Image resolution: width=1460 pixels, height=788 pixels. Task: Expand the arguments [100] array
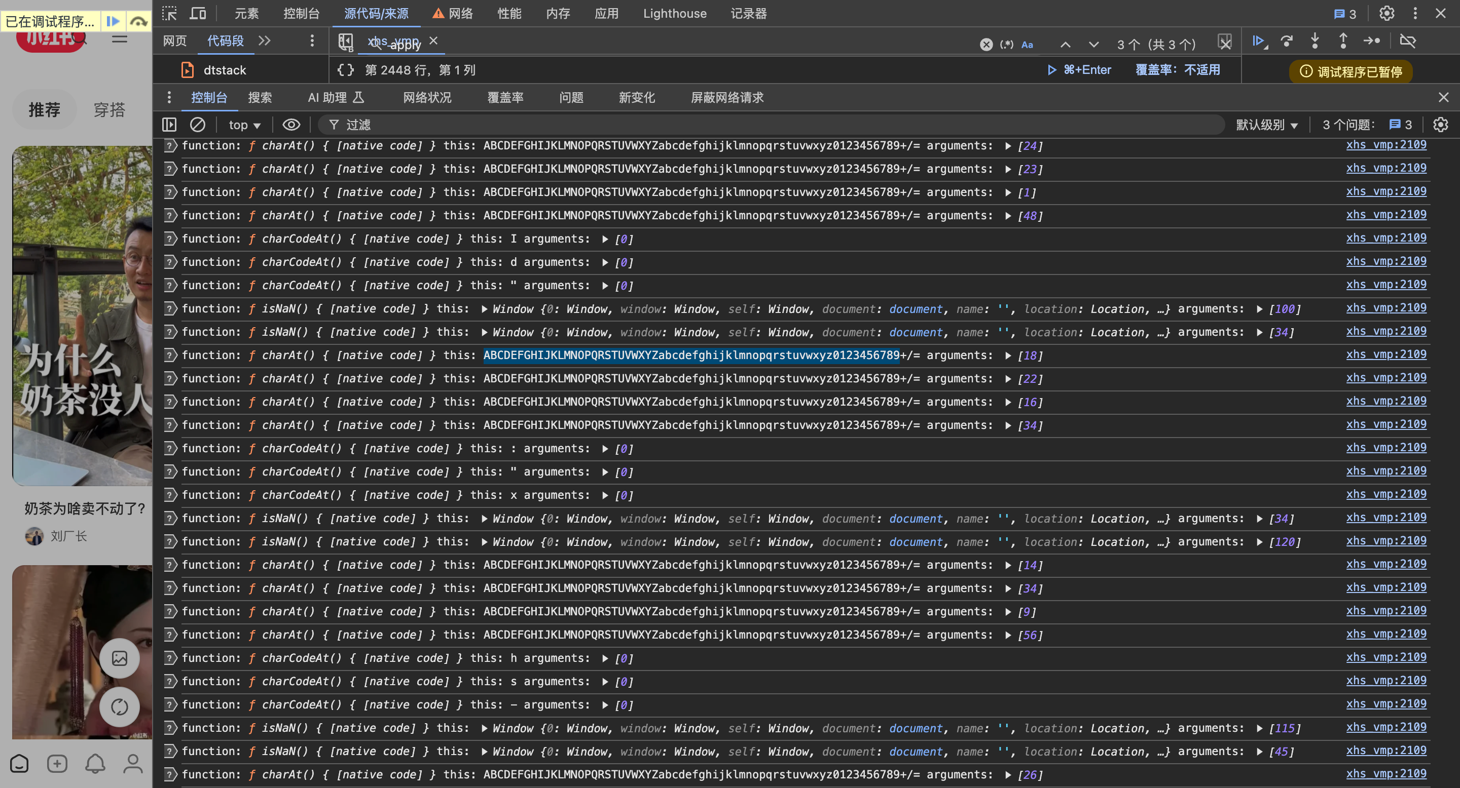[1259, 309]
